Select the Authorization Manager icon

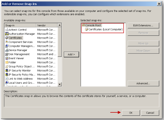coord(7,34)
